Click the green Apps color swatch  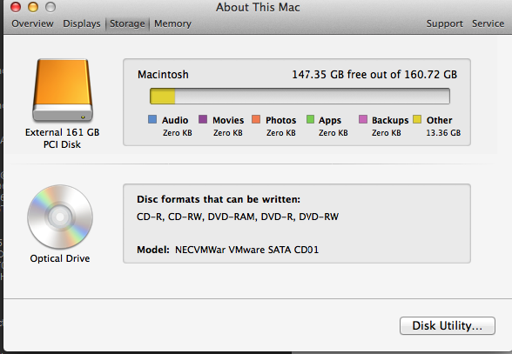pos(310,119)
